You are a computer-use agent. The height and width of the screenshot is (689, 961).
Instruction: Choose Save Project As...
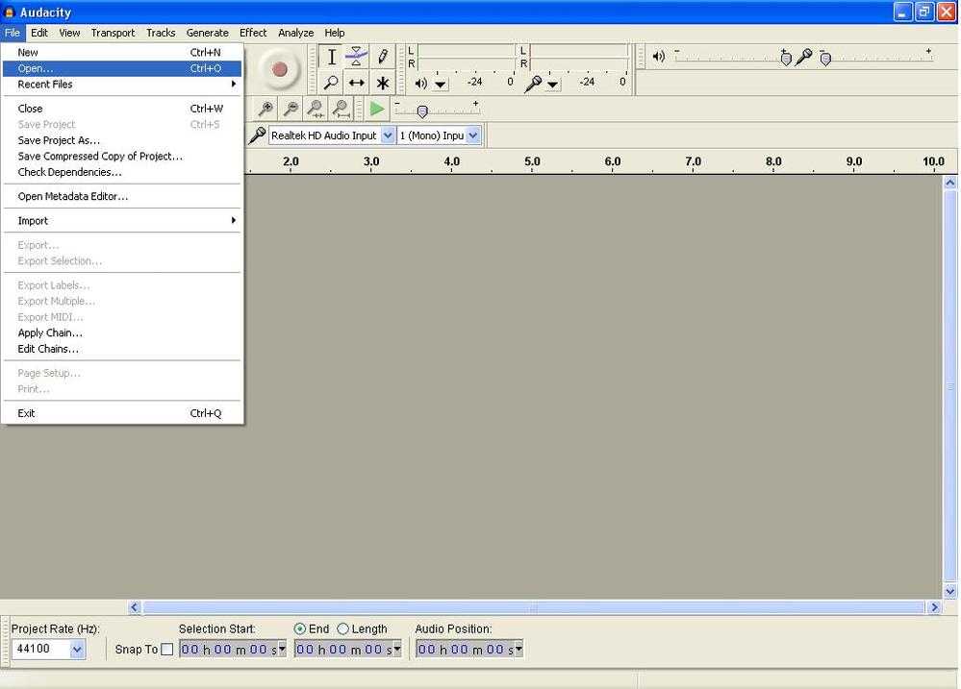(x=122, y=140)
